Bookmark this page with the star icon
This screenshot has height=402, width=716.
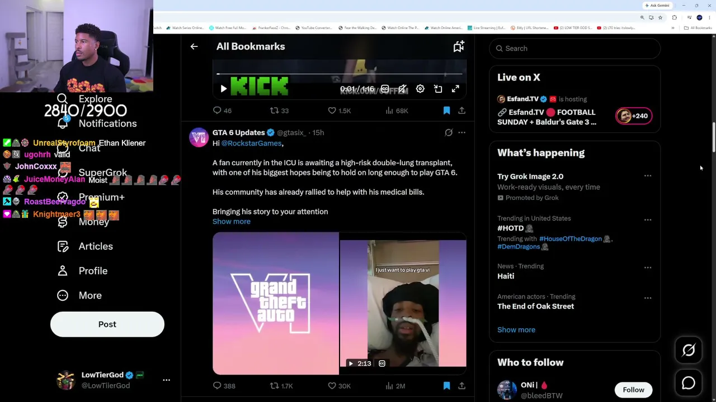pyautogui.click(x=660, y=17)
